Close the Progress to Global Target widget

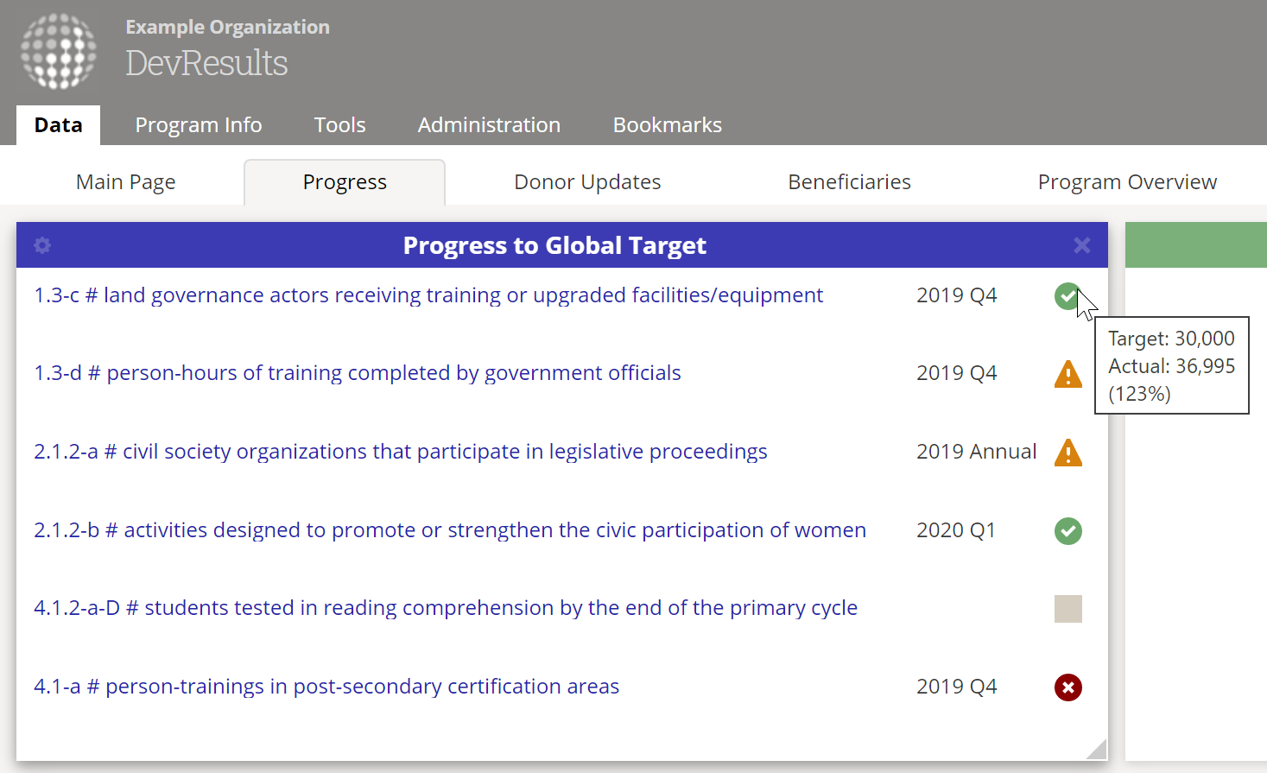click(1081, 245)
